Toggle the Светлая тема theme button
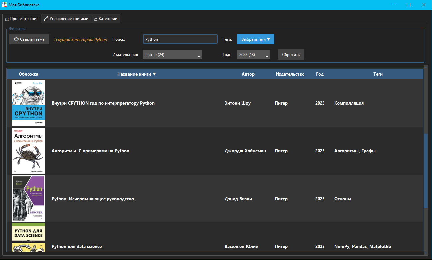432x260 pixels. tap(29, 39)
